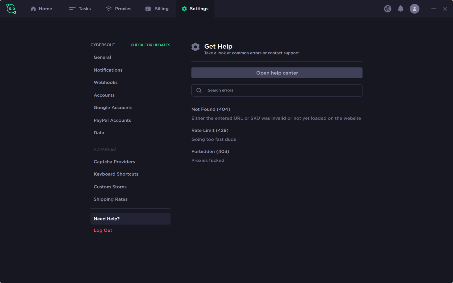Click the red Log Out link
The image size is (453, 283).
coord(103,230)
